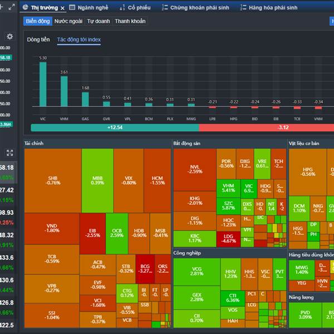Select the Tự doanh sub-tab
This screenshot has height=334, width=334.
pyautogui.click(x=99, y=21)
